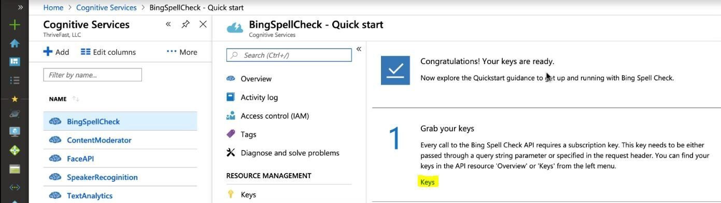This screenshot has width=721, height=203.
Task: Click the Filter by name field
Action: coord(92,75)
